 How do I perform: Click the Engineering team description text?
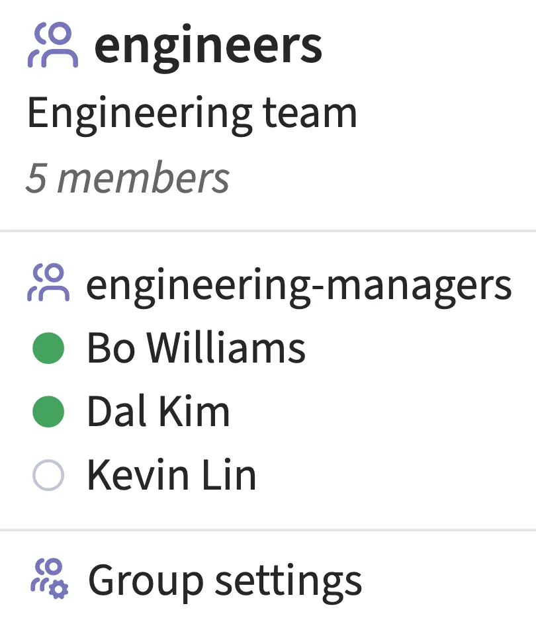tap(192, 112)
